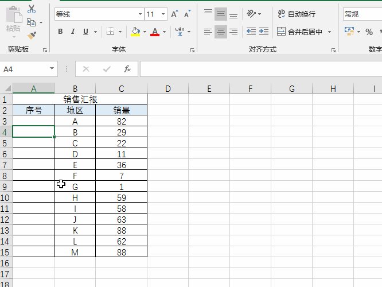The image size is (382, 287).
Task: Expand the Copy options arrow
Action: [41, 23]
